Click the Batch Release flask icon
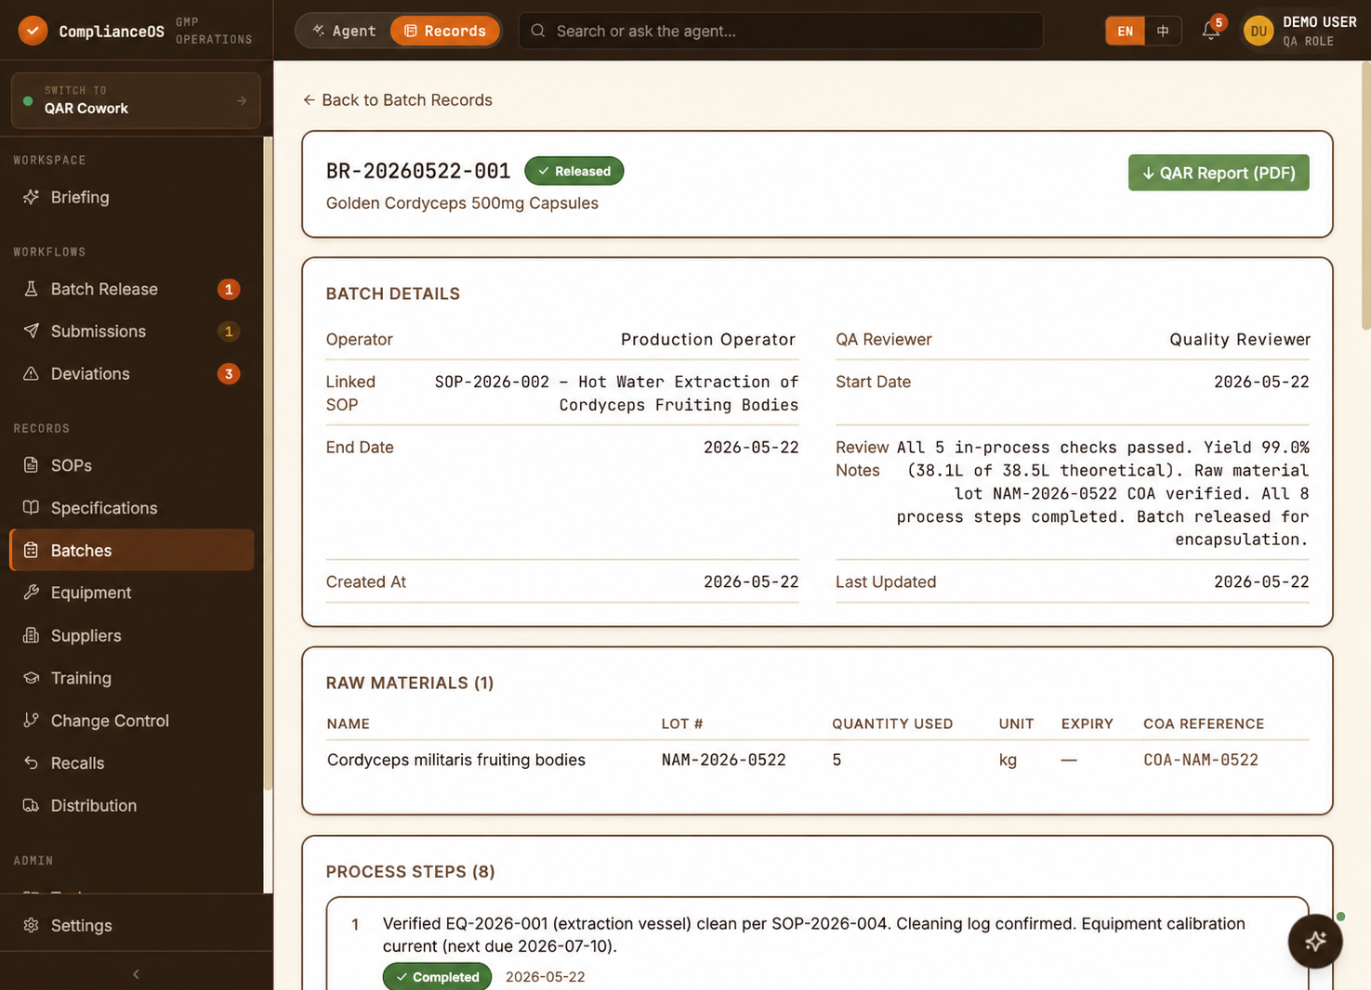The height and width of the screenshot is (990, 1371). tap(31, 289)
